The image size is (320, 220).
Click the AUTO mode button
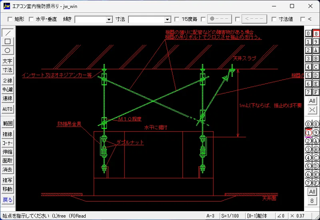[x=8, y=109]
